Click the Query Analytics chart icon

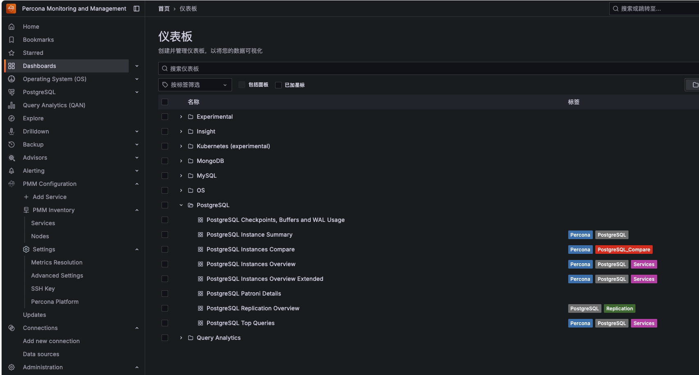click(11, 105)
